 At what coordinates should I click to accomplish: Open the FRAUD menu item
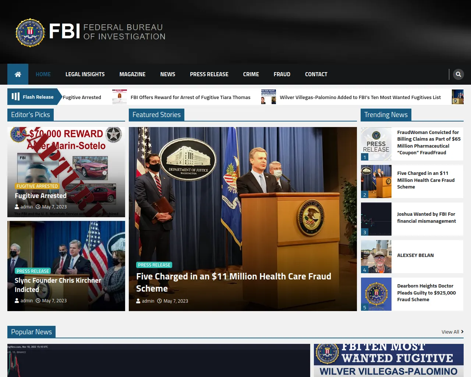[x=282, y=74]
